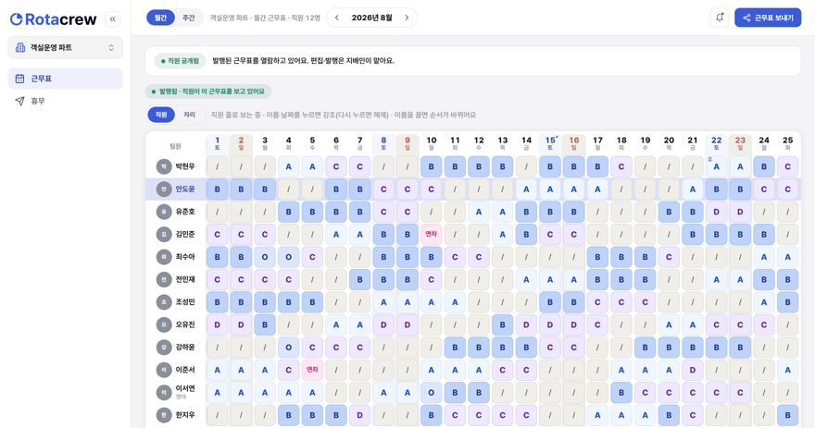Highlight date column 10 월
This screenshot has width=815, height=428.
coord(432,143)
